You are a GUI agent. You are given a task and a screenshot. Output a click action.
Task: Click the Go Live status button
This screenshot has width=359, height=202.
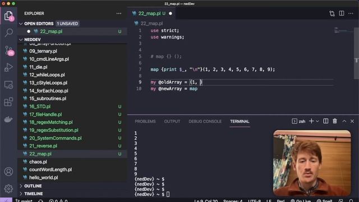click(x=301, y=201)
